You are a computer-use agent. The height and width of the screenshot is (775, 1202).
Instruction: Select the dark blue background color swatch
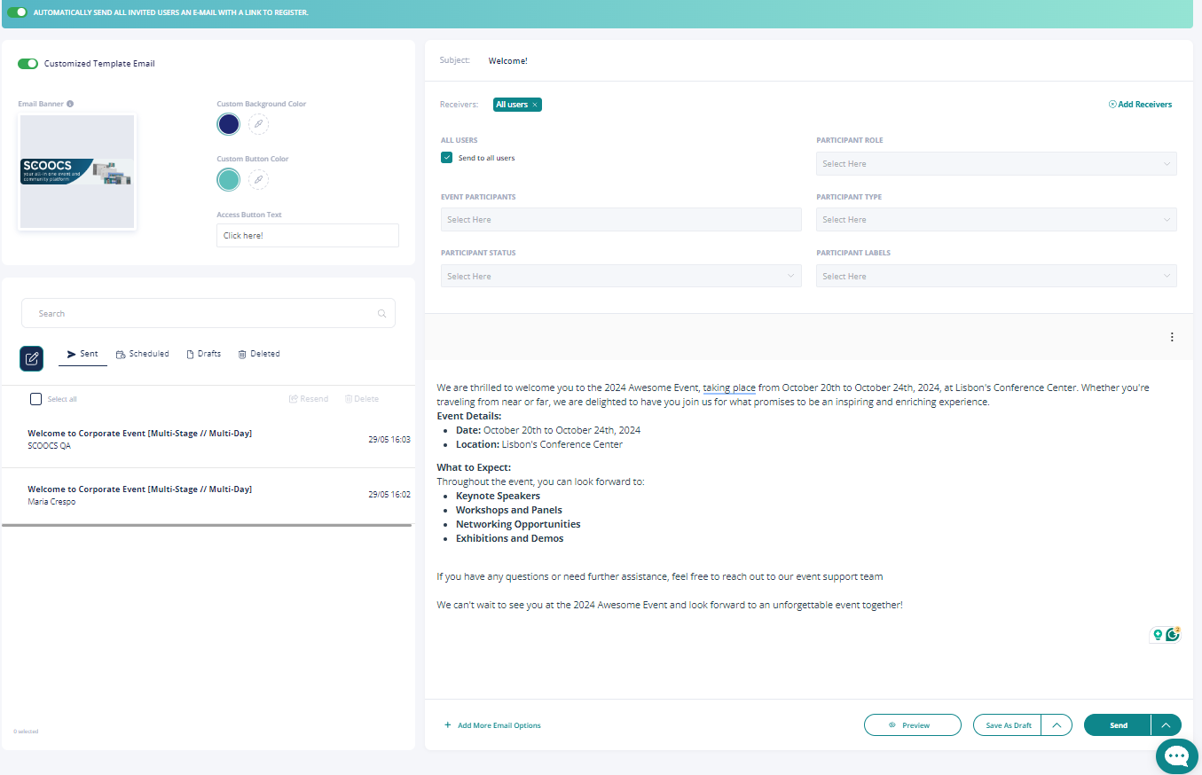(228, 124)
